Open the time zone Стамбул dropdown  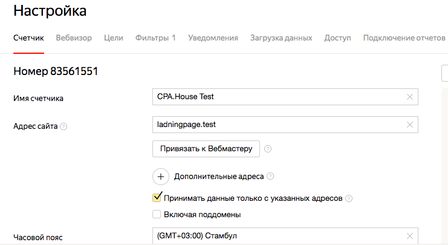point(278,236)
